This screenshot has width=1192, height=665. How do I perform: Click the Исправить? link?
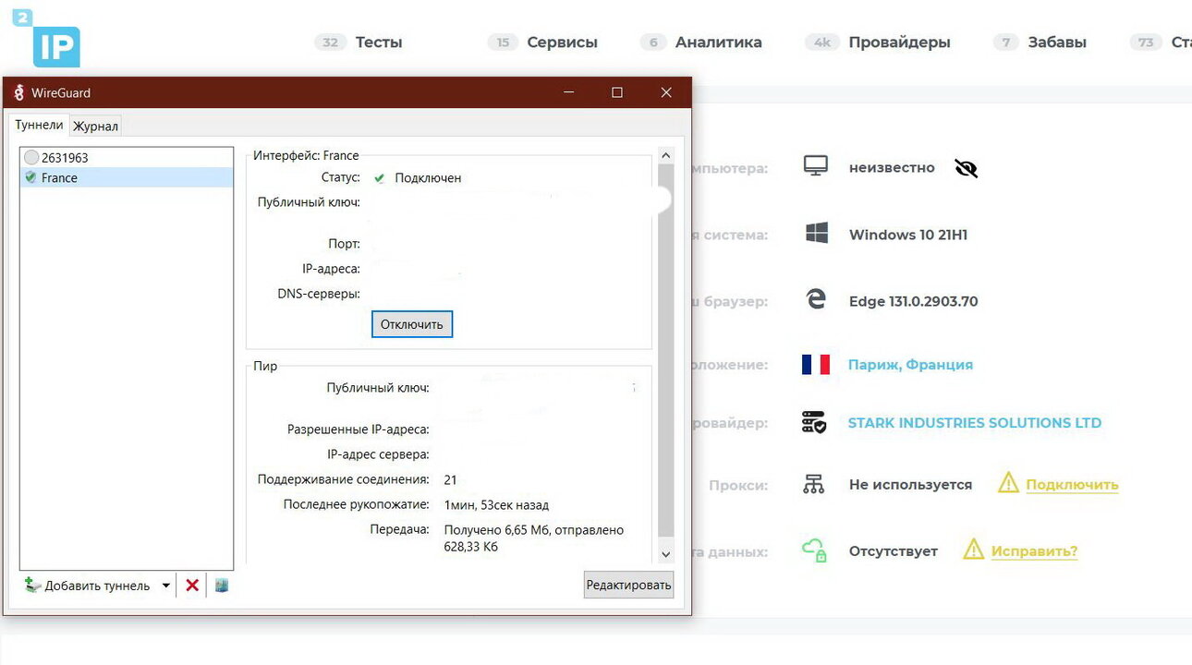[x=1034, y=550]
